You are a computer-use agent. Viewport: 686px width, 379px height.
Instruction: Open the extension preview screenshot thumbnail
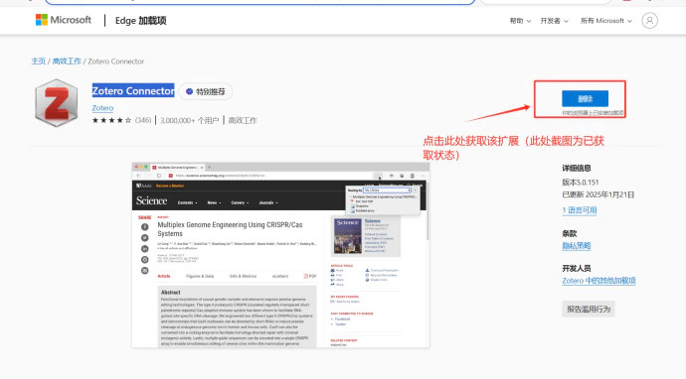[281, 255]
